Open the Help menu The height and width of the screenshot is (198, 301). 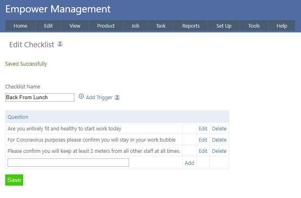click(282, 26)
